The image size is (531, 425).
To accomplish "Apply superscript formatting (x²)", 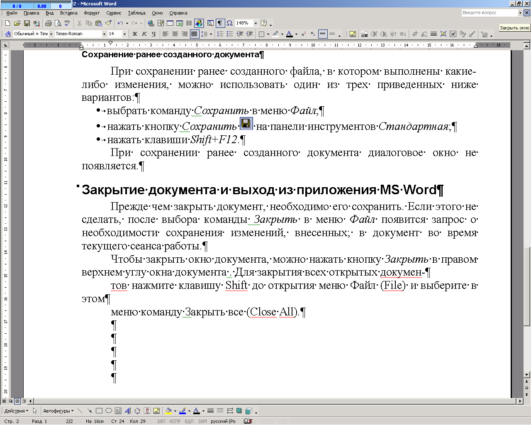I will 304,34.
